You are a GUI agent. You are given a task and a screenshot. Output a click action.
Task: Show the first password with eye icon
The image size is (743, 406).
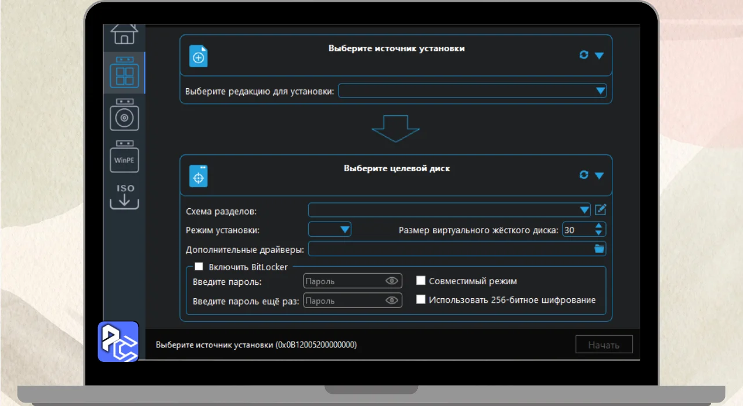coord(392,281)
